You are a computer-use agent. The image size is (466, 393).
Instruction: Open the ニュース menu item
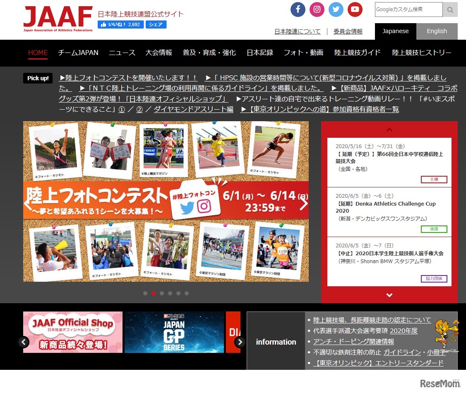(122, 53)
